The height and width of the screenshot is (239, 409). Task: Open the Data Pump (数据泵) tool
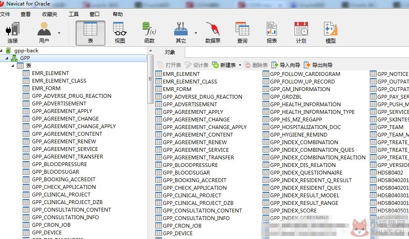(213, 33)
